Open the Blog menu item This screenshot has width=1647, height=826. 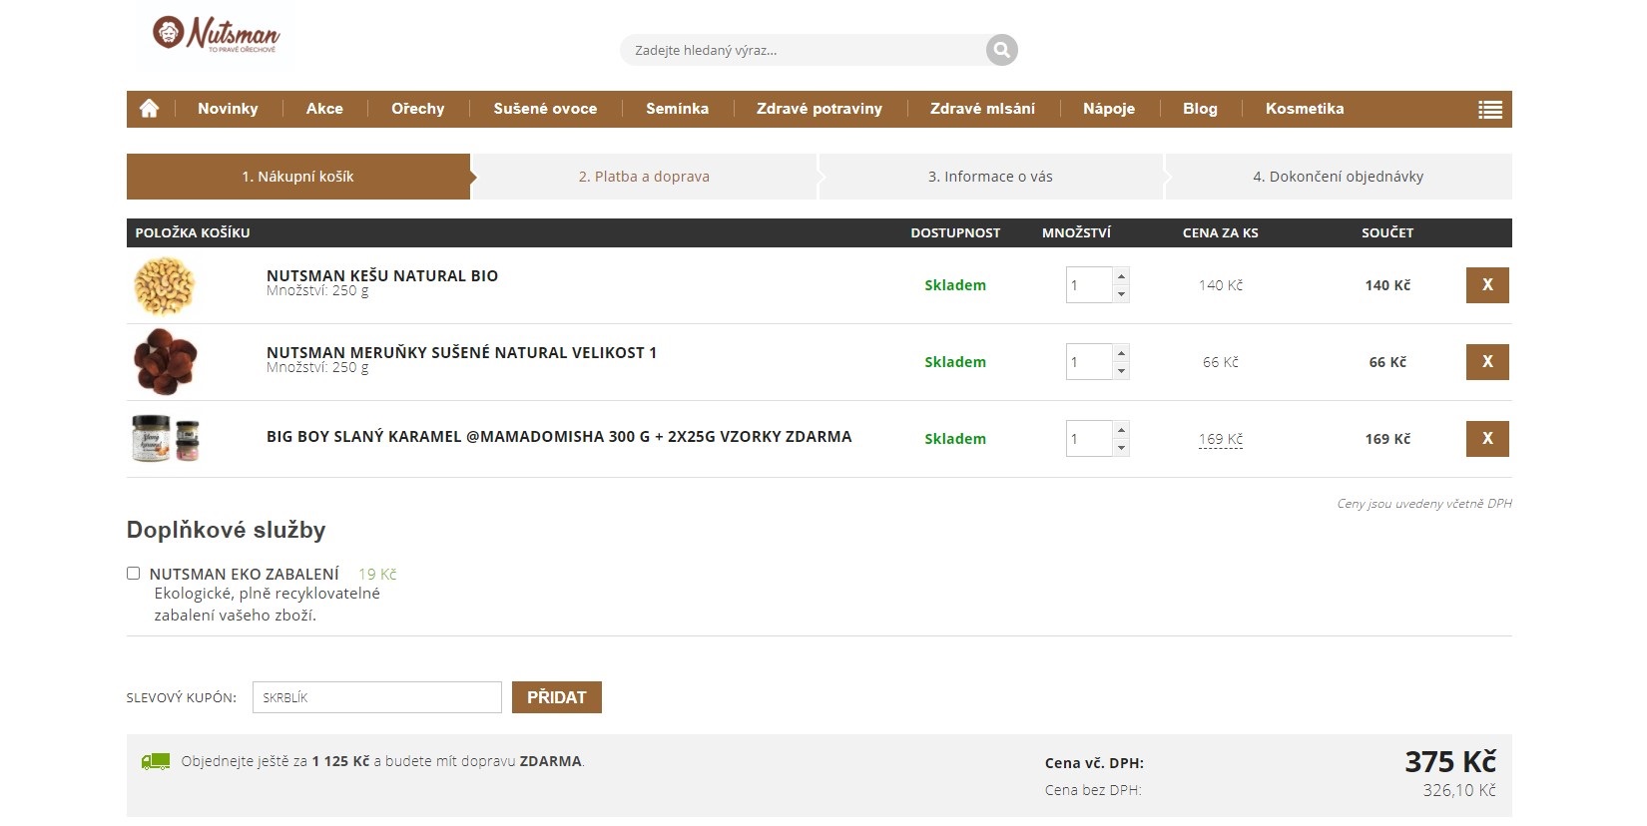click(x=1200, y=109)
